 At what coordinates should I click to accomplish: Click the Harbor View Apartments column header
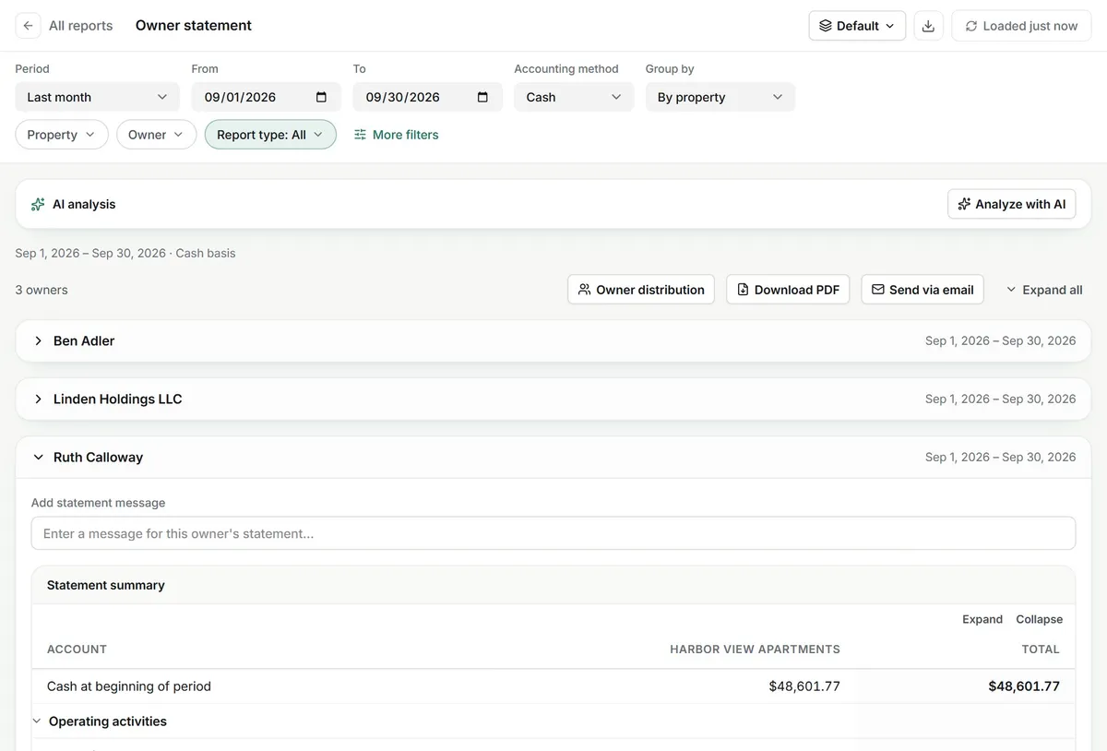pyautogui.click(x=755, y=650)
